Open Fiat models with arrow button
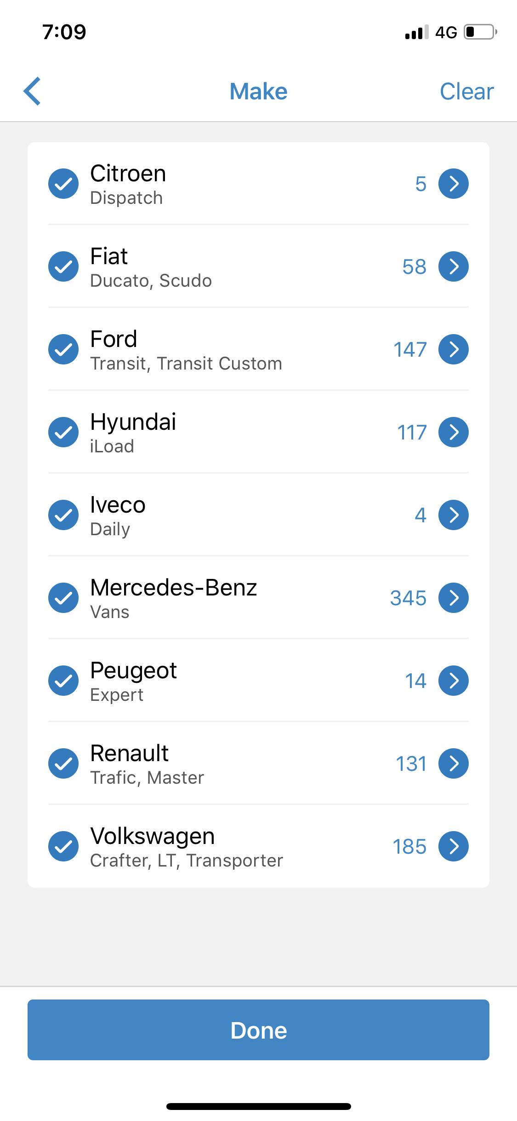Viewport: 517px width, 1121px height. click(x=453, y=266)
